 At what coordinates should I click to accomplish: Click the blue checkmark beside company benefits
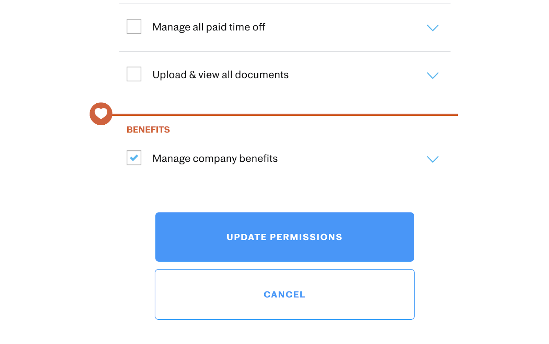pos(134,158)
